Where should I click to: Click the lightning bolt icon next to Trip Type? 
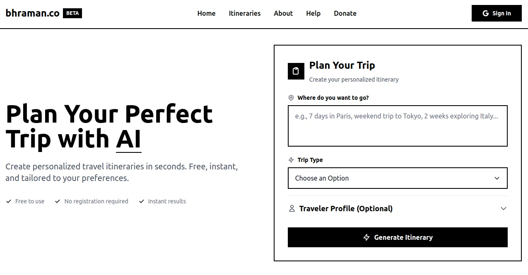[291, 160]
